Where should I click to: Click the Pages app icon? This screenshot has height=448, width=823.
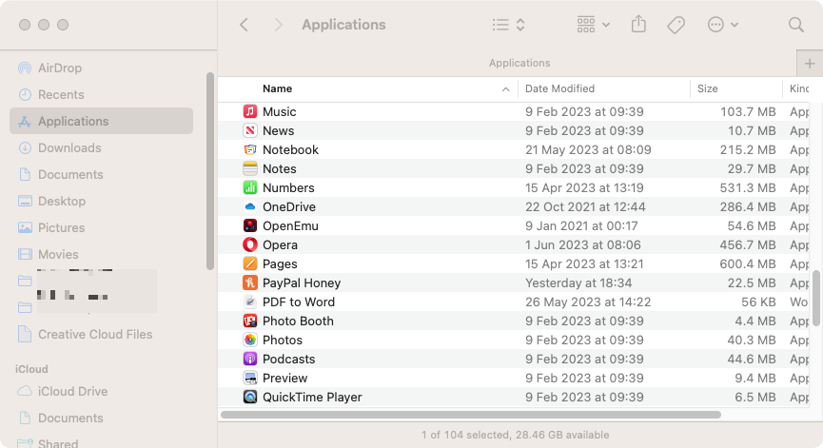[x=250, y=263]
